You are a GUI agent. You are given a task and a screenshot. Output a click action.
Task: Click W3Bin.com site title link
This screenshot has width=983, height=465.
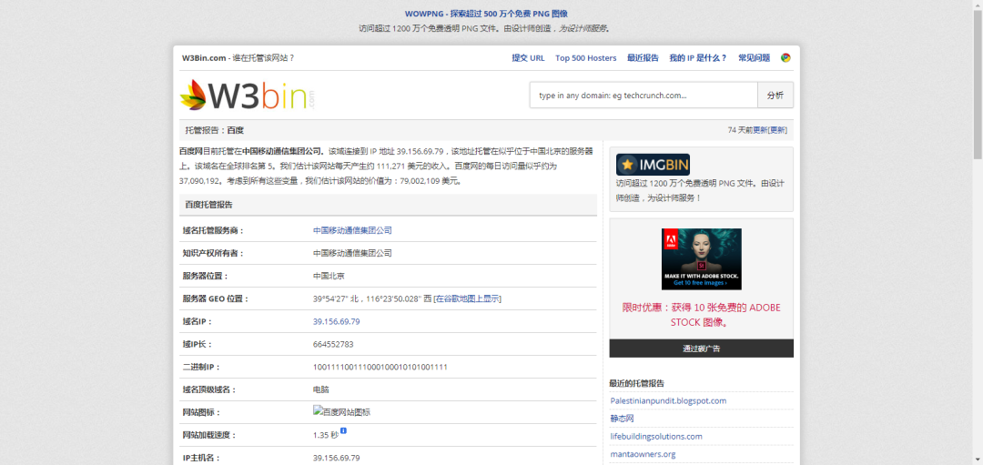[204, 57]
